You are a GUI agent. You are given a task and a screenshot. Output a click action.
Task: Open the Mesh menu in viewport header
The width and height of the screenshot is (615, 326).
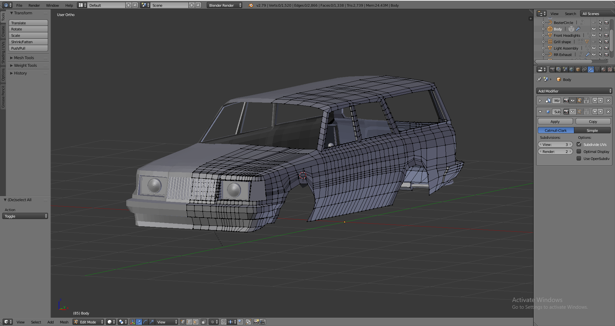[64, 322]
